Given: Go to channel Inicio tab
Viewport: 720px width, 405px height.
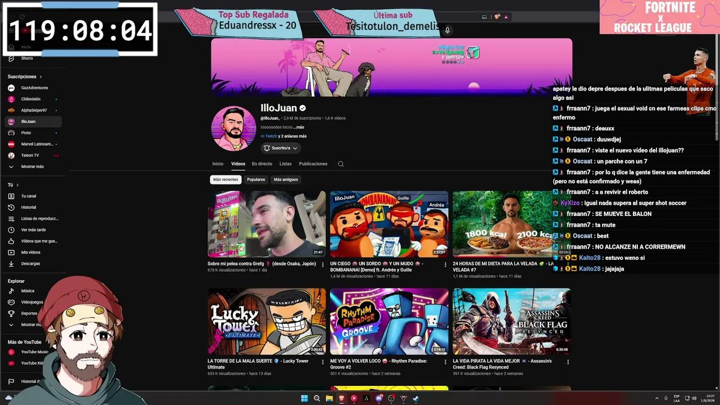Looking at the screenshot, I should [x=218, y=164].
